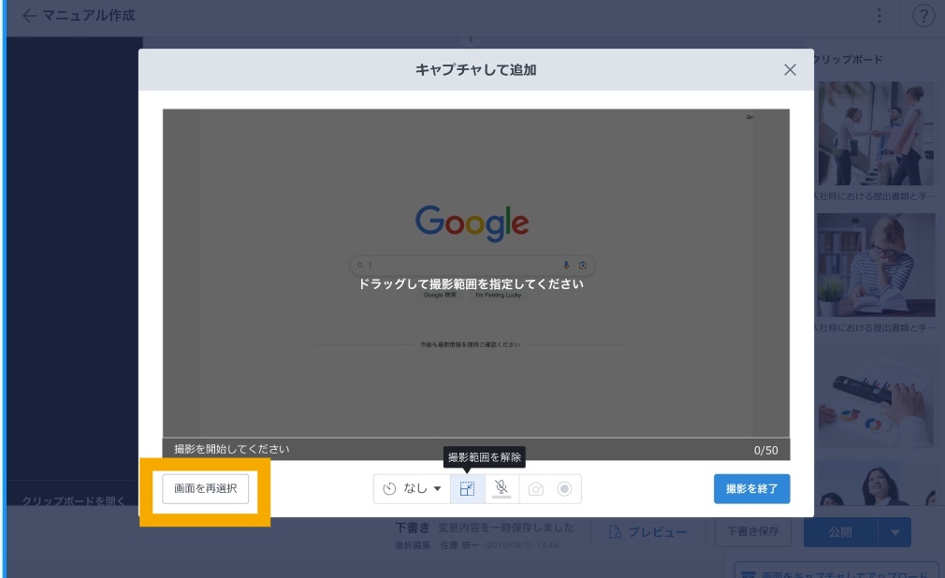Image resolution: width=945 pixels, height=578 pixels.
Task: Toggle the capture range selection icon
Action: (467, 489)
